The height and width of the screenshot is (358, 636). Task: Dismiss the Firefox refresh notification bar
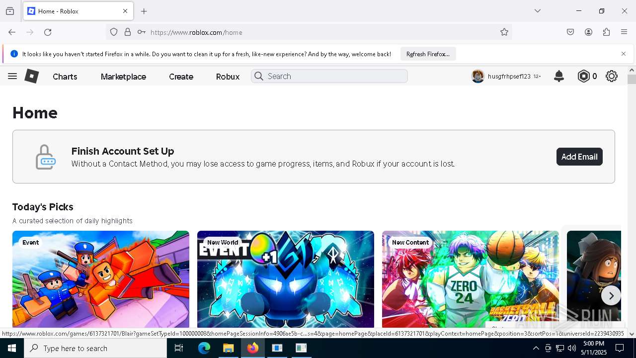click(624, 54)
